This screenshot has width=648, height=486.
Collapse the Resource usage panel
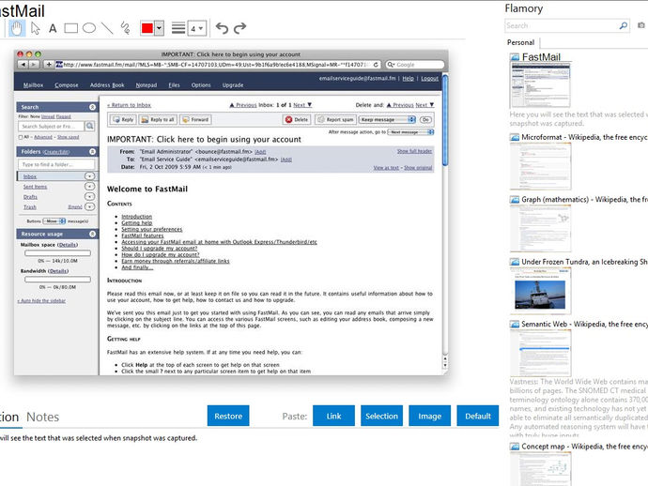tap(92, 234)
